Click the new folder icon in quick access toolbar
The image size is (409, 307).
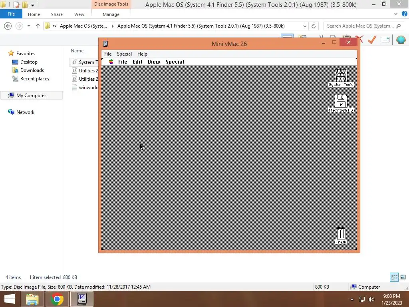(x=25, y=4)
